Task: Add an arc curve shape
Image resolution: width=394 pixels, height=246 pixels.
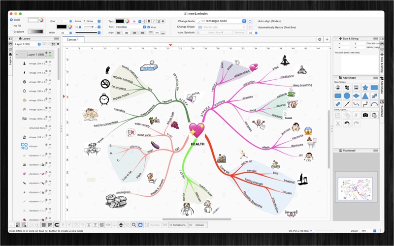Action: tap(374, 104)
